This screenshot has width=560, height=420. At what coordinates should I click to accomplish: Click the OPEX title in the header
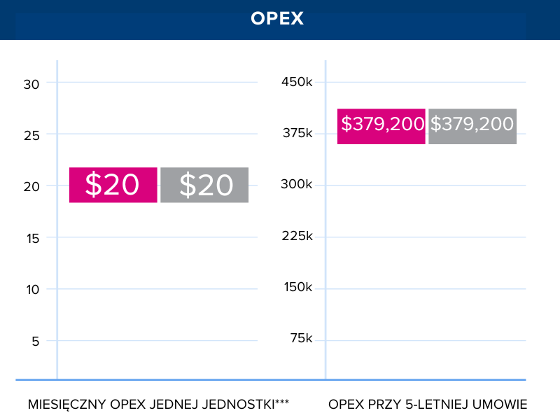click(x=277, y=19)
